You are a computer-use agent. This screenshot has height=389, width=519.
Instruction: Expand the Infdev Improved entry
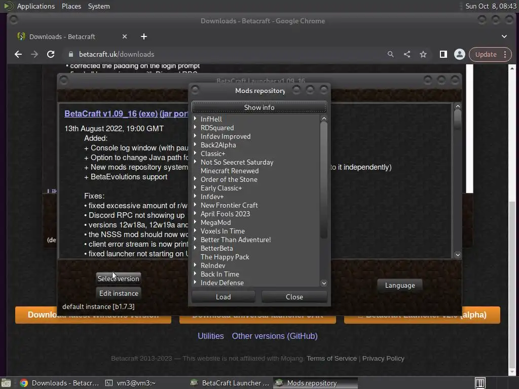click(195, 136)
